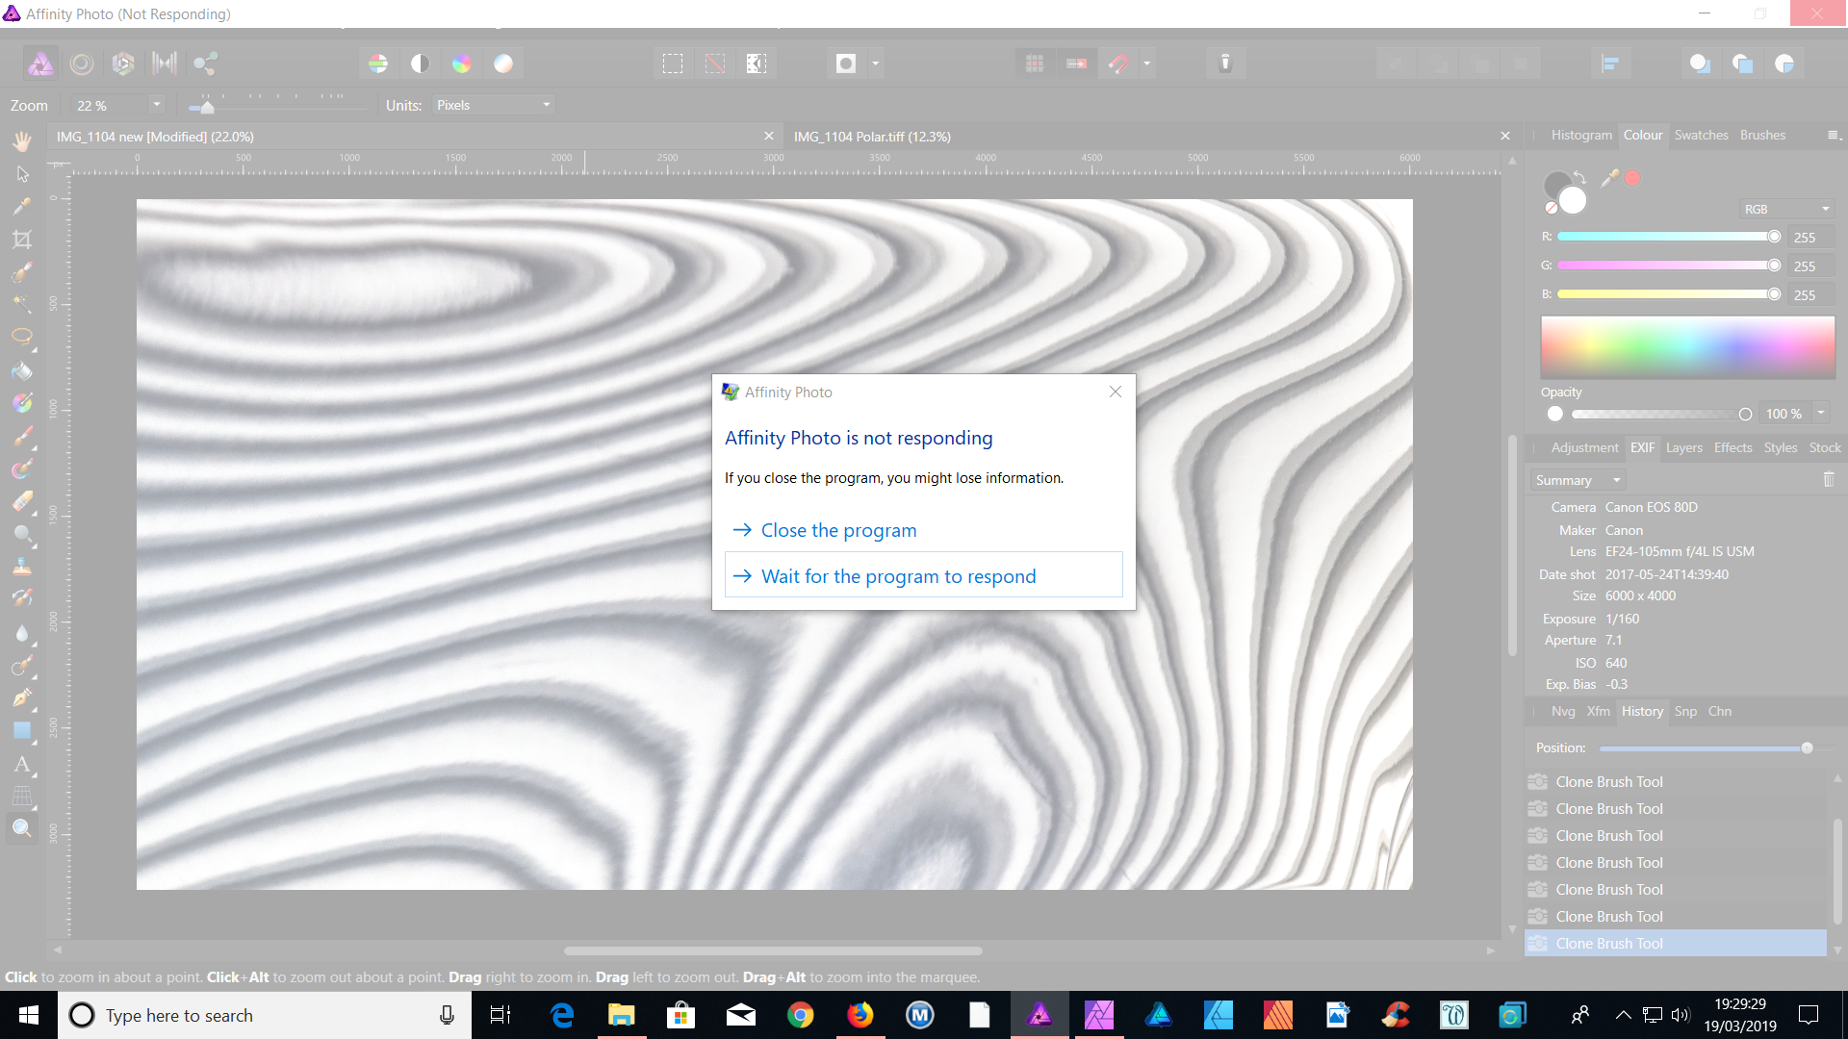The width and height of the screenshot is (1848, 1039).
Task: Click Invert Pixel Selection icon
Action: click(x=757, y=63)
